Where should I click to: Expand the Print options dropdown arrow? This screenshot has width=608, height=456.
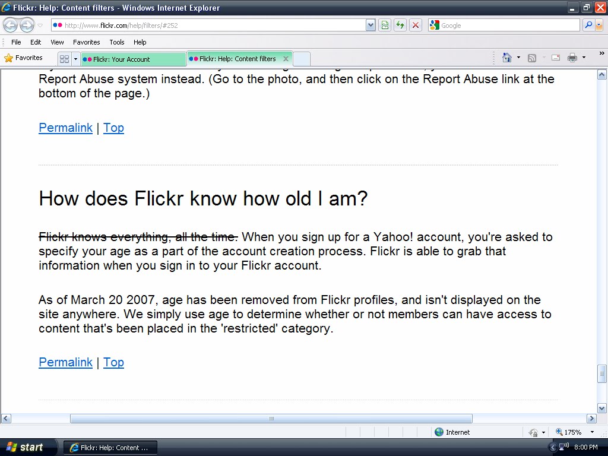584,58
